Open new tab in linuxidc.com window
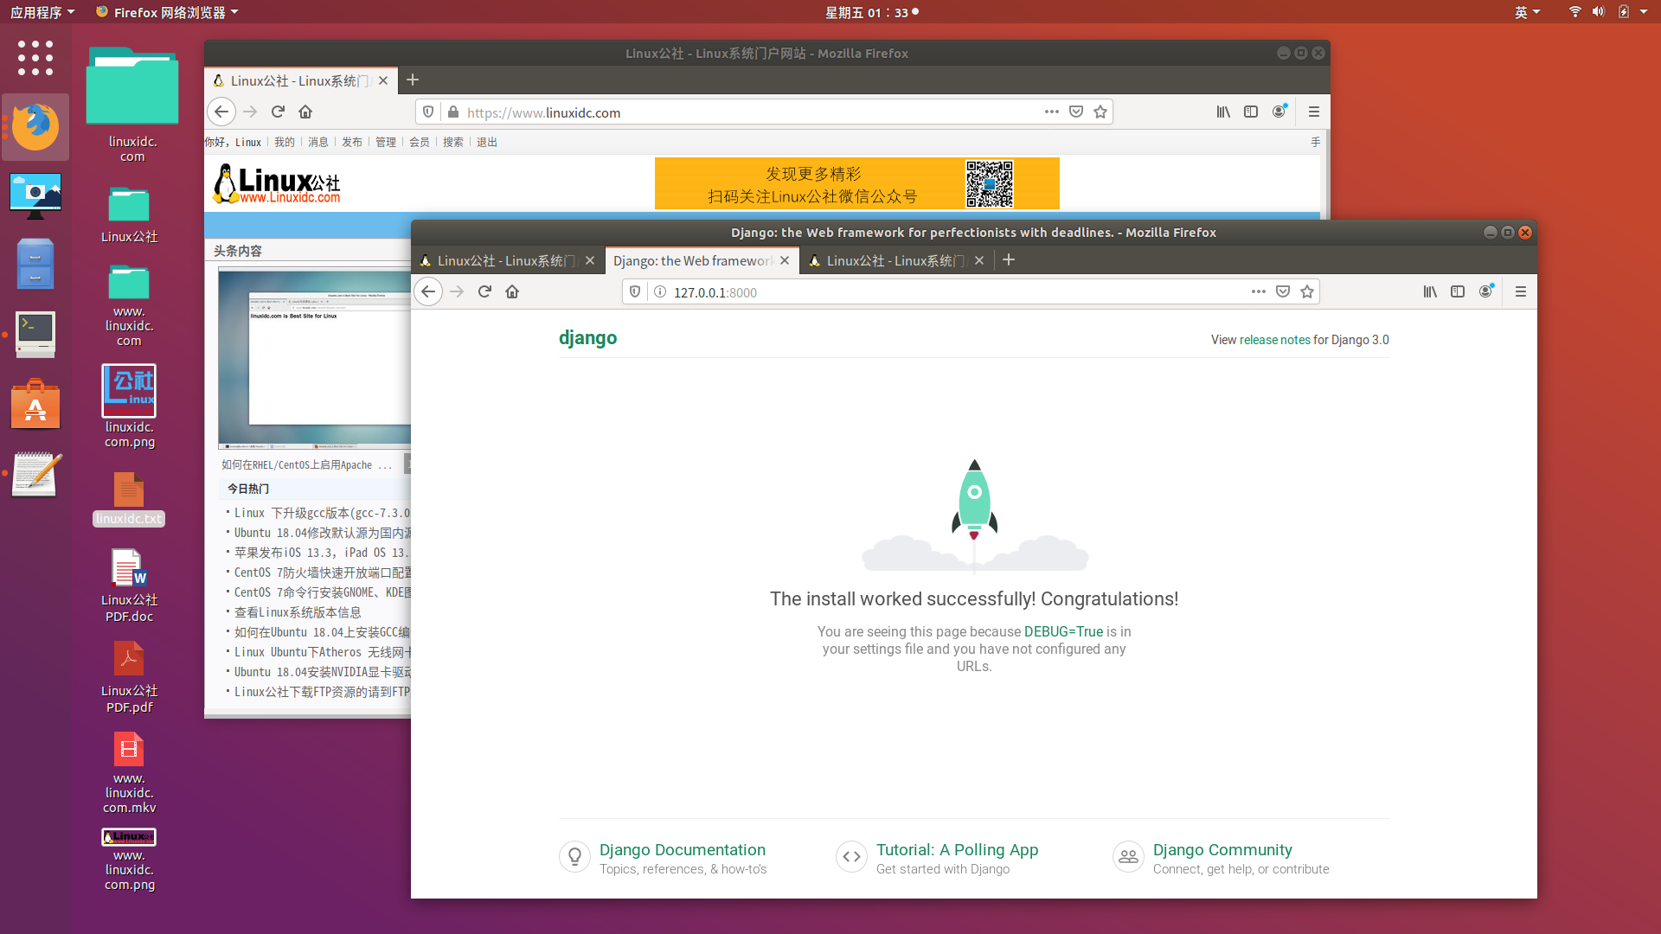The width and height of the screenshot is (1661, 934). (413, 80)
